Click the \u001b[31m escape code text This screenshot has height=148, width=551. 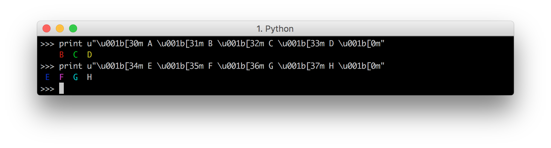click(x=180, y=44)
